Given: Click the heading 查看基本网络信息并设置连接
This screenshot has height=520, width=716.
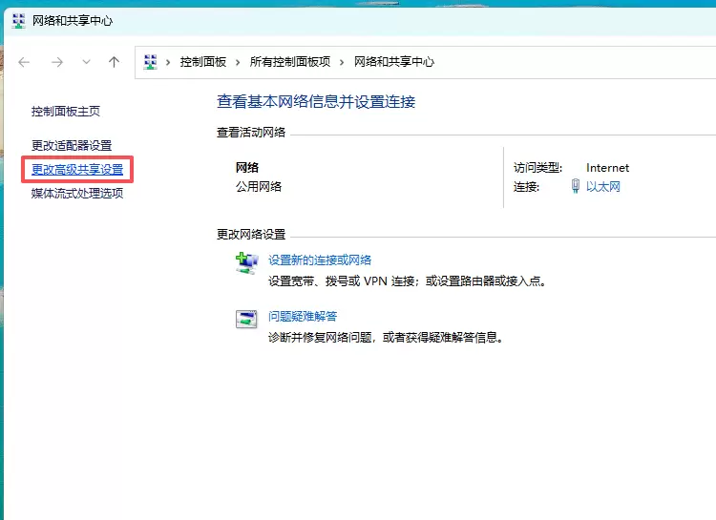Looking at the screenshot, I should 316,101.
